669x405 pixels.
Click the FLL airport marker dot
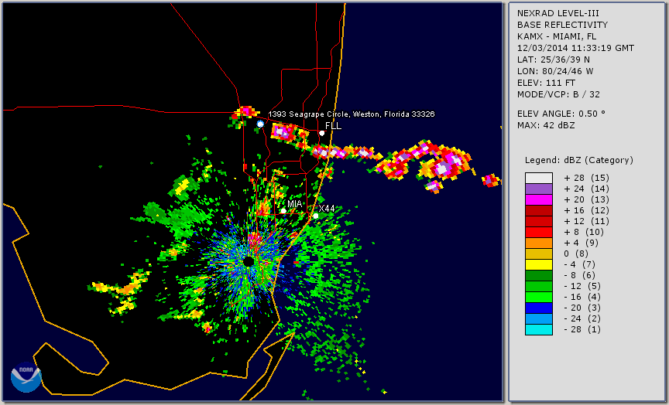tap(321, 133)
